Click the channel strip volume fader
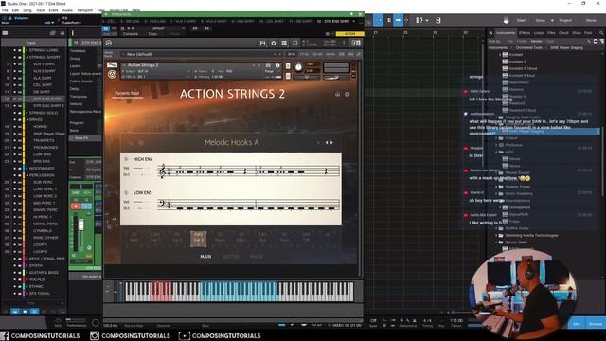606x341 pixels. tap(81, 225)
